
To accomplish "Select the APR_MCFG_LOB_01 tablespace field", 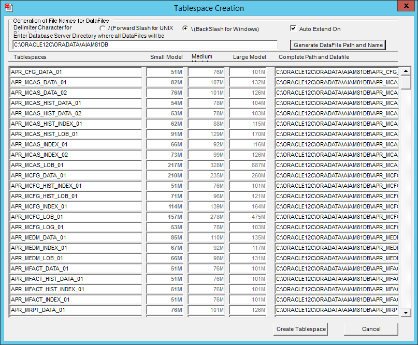I will click(76, 217).
